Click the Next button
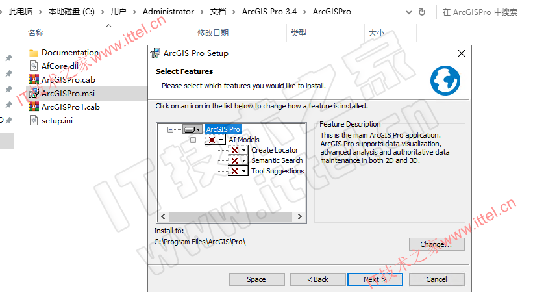The height and width of the screenshot is (306, 533). (375, 279)
